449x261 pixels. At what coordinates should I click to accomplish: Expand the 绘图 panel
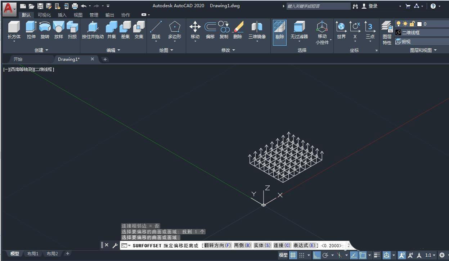pyautogui.click(x=166, y=50)
